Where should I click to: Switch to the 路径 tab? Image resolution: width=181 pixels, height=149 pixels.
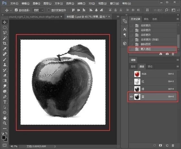(150, 67)
